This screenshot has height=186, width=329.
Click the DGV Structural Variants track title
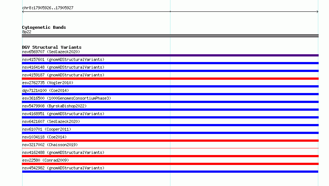tap(52, 47)
